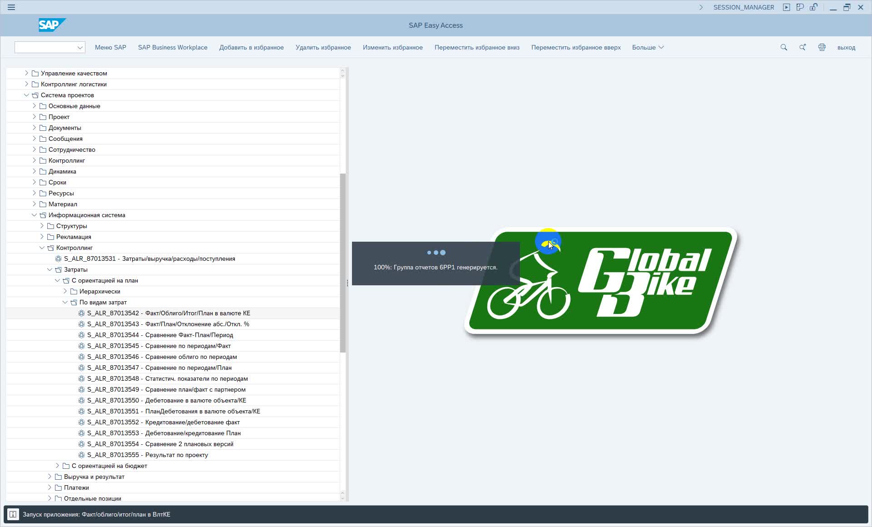872x527 pixels.
Task: Select S_ALR_87013544 Сравнение Факт-План/Период
Action: click(160, 335)
